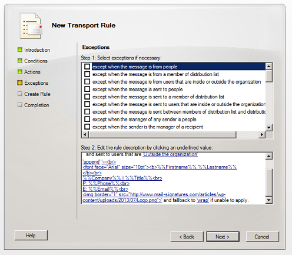Select the Completion wizard step label
The height and width of the screenshot is (255, 292).
[x=36, y=105]
